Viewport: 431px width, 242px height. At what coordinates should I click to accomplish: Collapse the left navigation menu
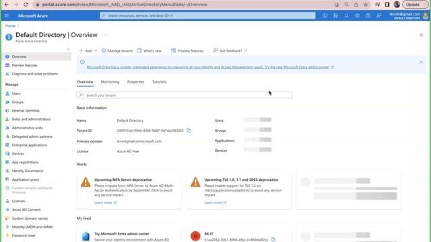point(68,49)
